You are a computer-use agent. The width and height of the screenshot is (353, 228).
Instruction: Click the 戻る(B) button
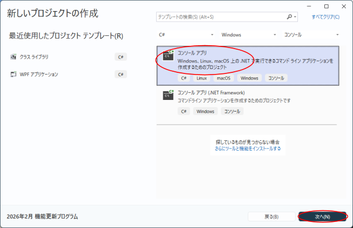[271, 216]
